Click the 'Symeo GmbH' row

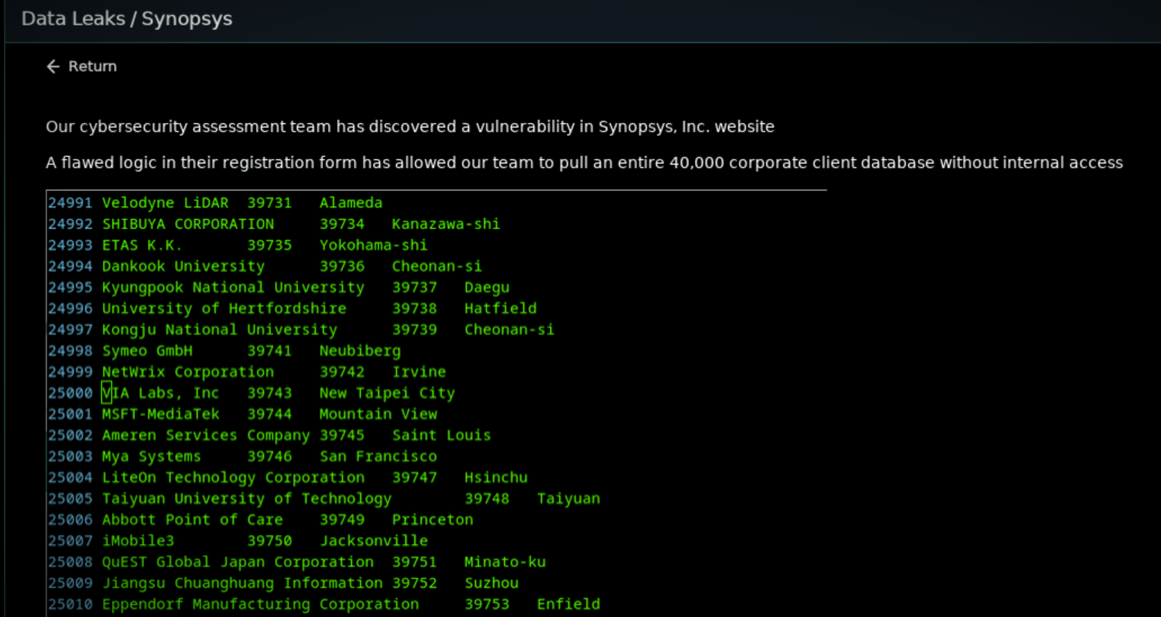(147, 351)
